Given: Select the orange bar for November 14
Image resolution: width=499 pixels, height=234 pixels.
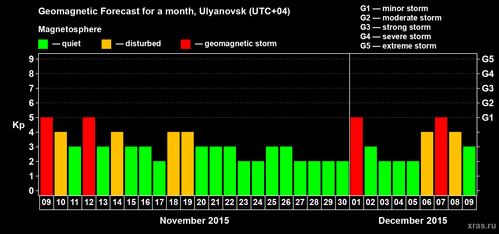Looking at the screenshot, I should coord(117,164).
